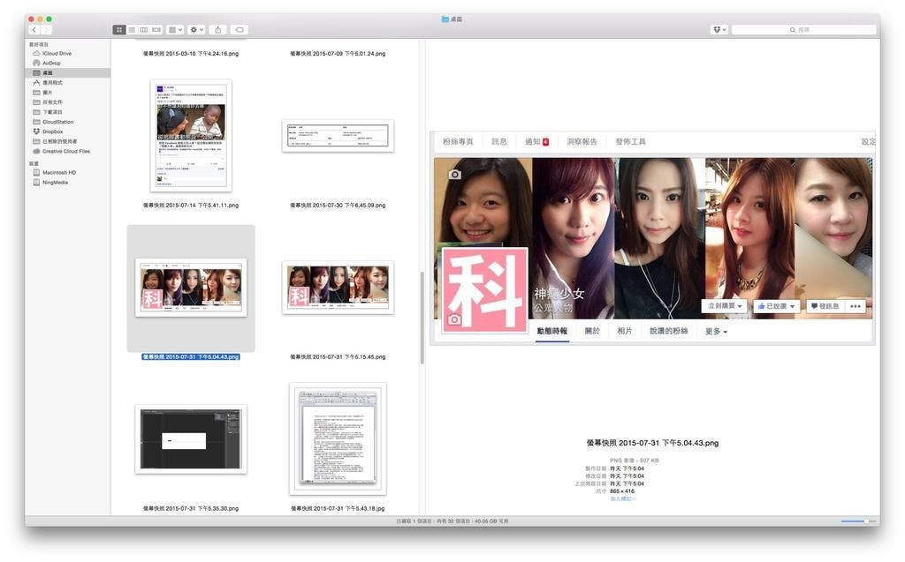This screenshot has height=562, width=905.
Task: Select the Macintosh HD label in sidebar
Action: (59, 172)
